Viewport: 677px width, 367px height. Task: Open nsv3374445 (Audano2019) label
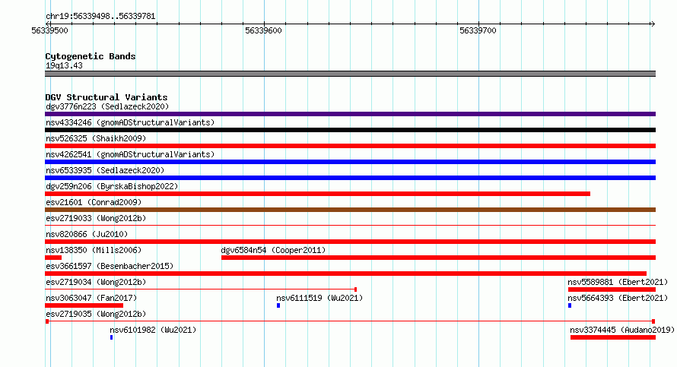(622, 330)
